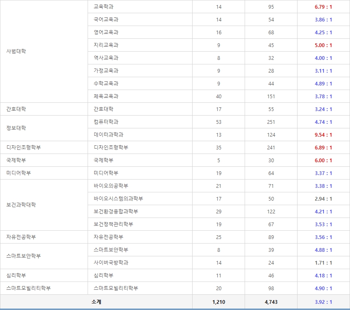
Task: Click the 3.53 : 1 ratio
Action: [323, 225]
